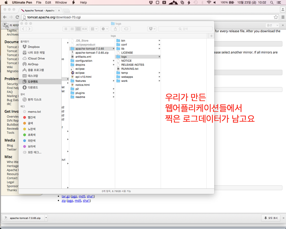The width and height of the screenshot is (286, 229).
Task: Expand webapps folder arrow
Action: 160,77
